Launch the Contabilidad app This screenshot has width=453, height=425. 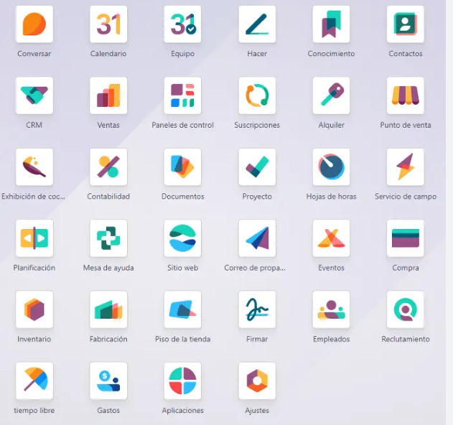[108, 167]
